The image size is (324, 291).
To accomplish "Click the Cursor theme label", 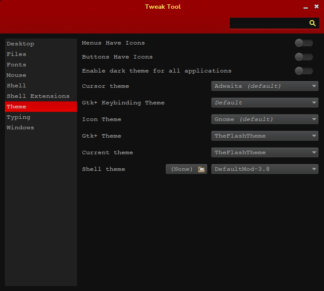I will click(106, 86).
